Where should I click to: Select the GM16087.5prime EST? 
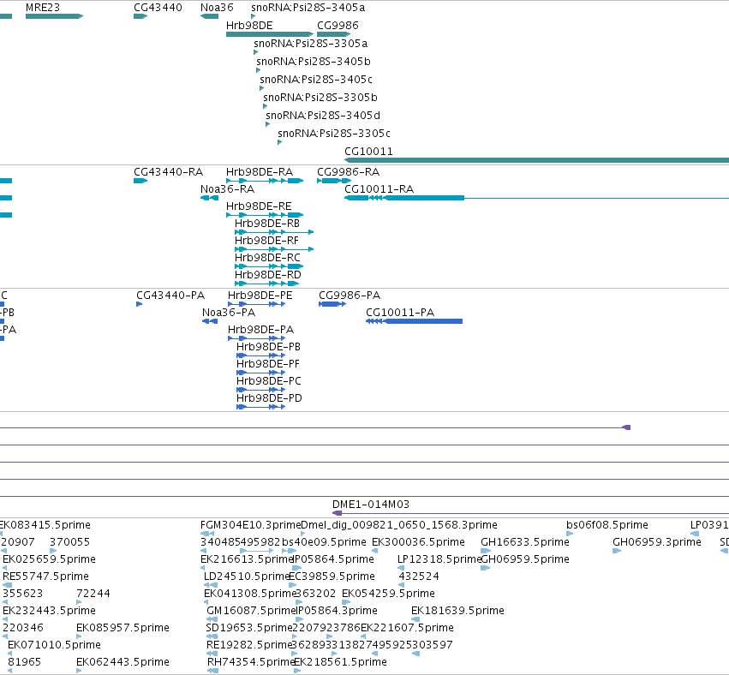212,619
